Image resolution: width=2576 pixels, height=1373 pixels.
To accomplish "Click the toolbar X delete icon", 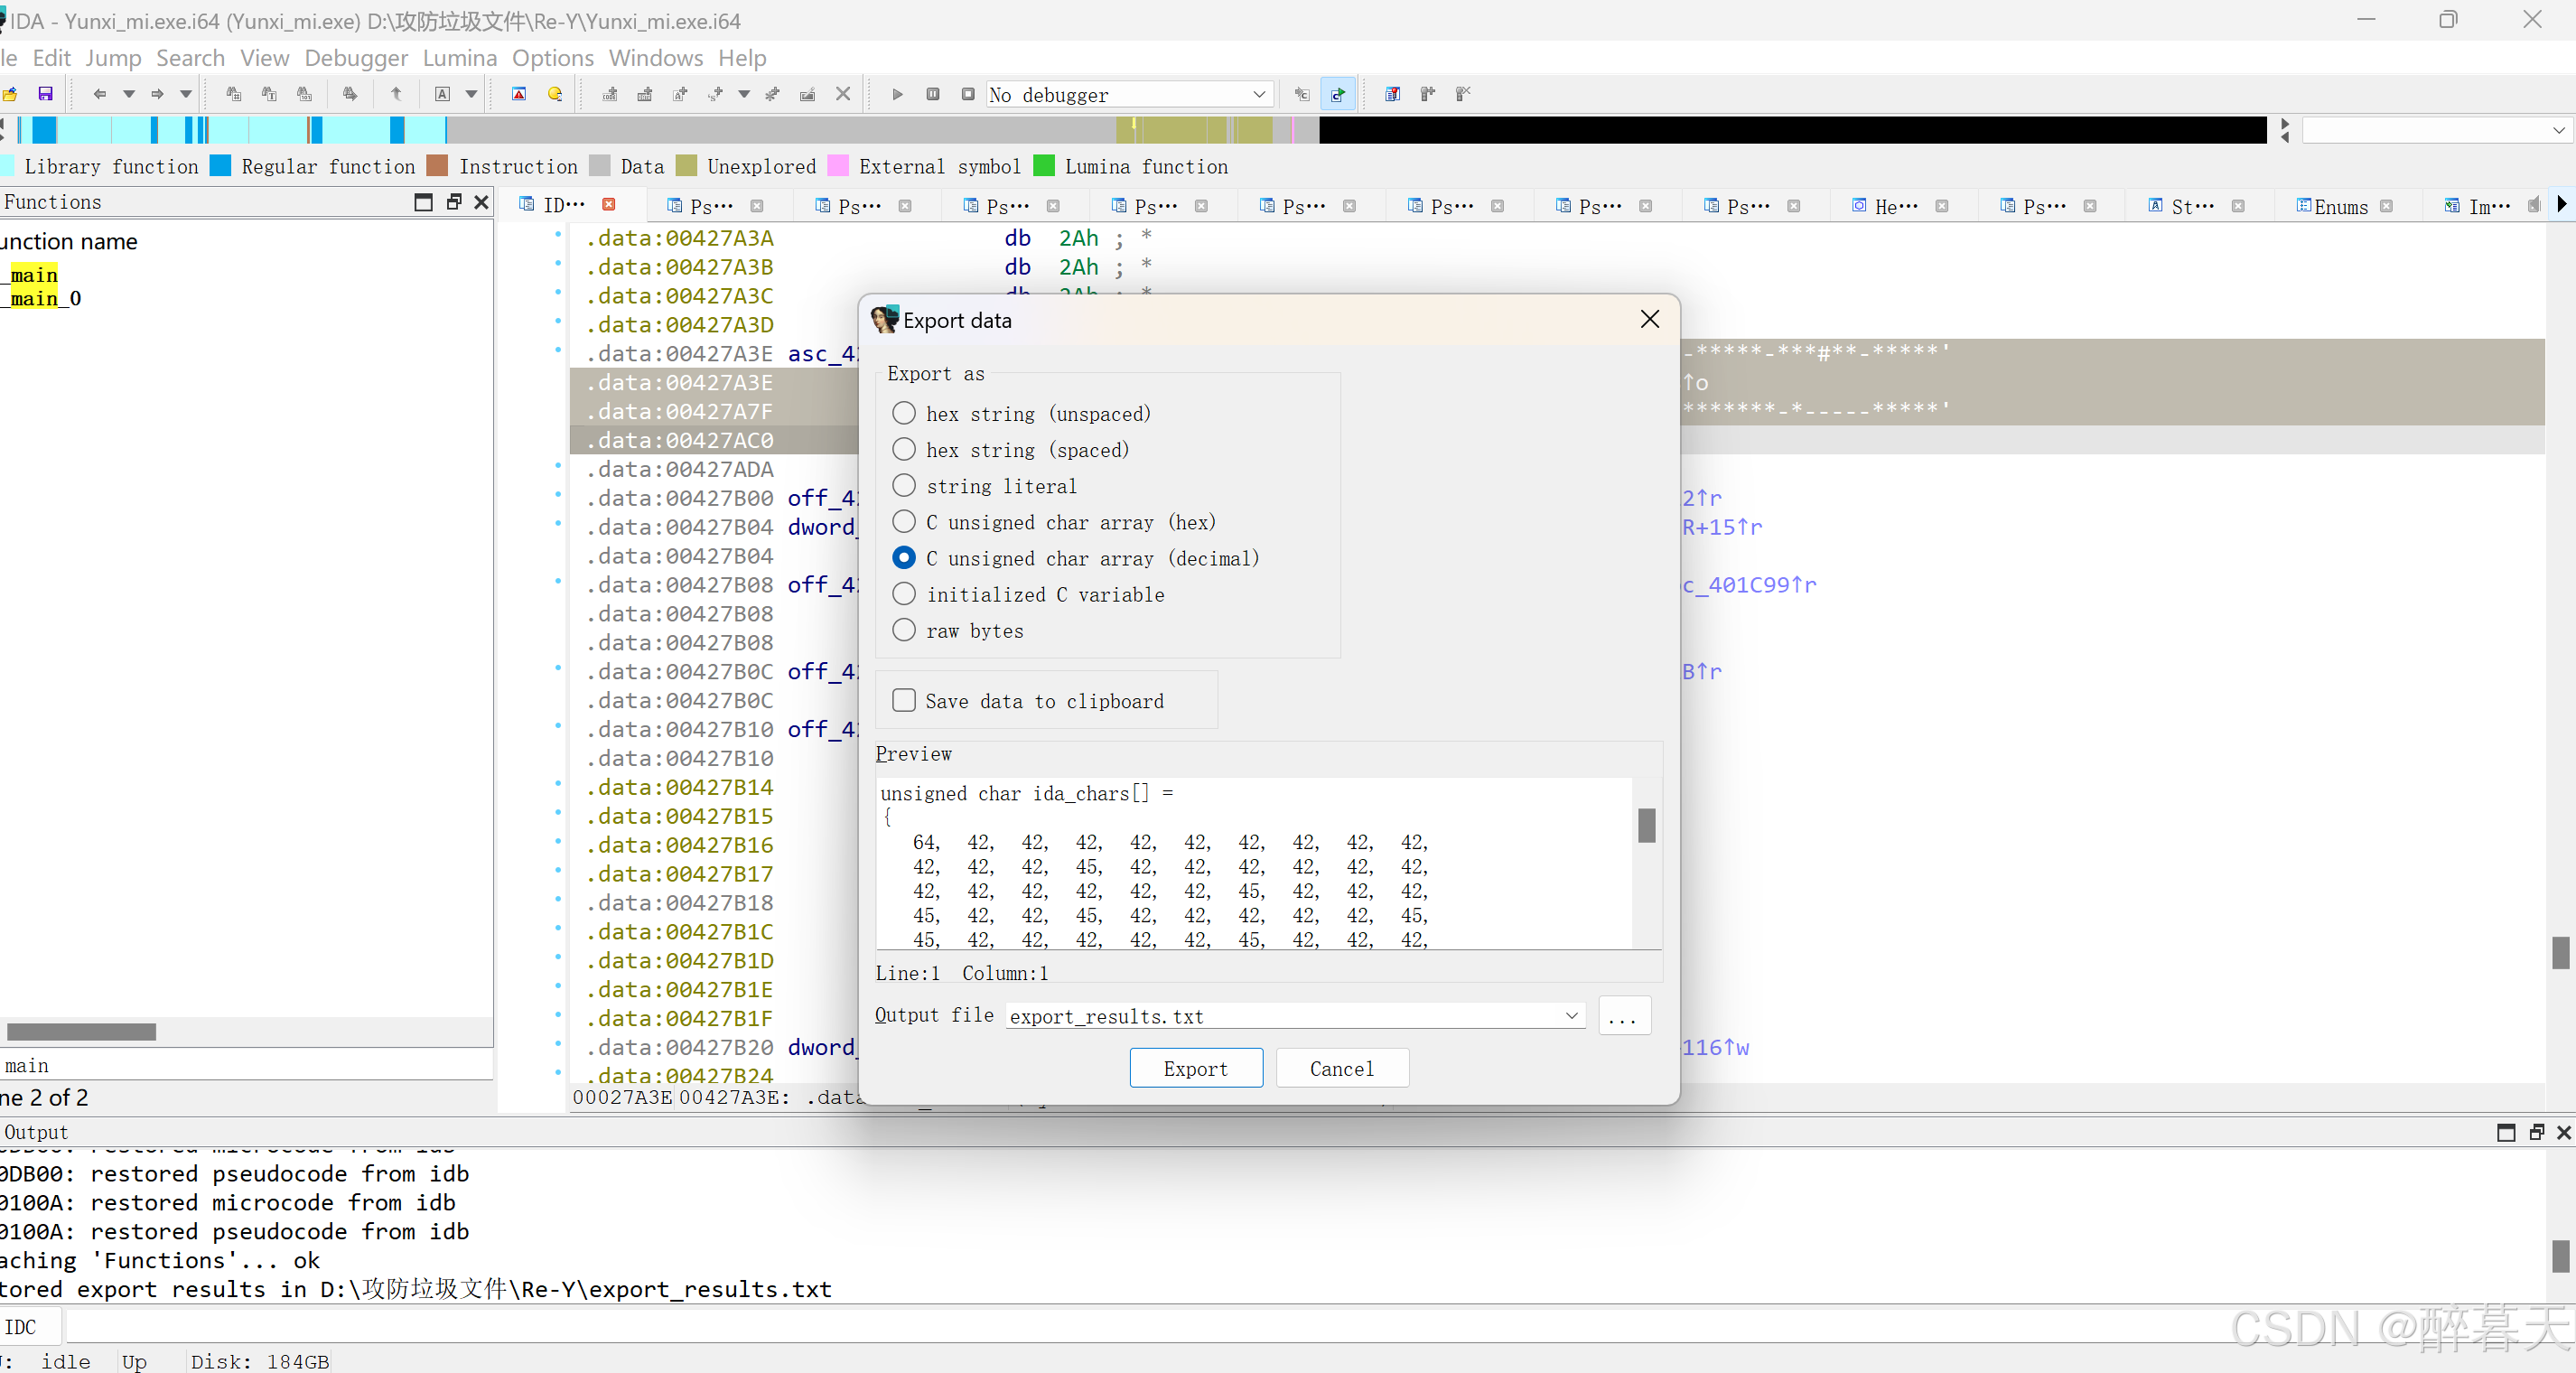I will point(843,94).
